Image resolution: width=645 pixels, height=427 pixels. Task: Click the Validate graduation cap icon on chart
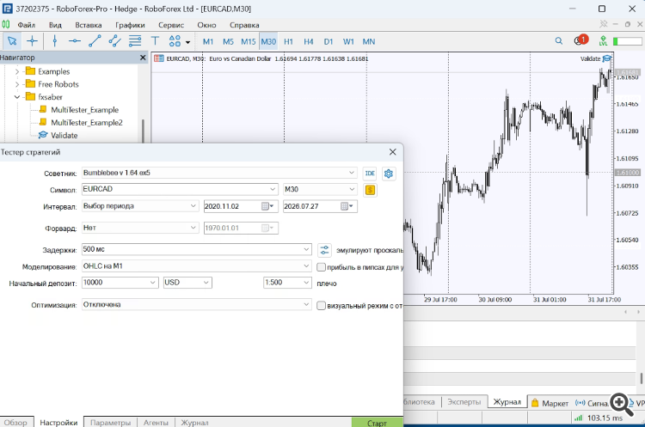click(x=607, y=58)
